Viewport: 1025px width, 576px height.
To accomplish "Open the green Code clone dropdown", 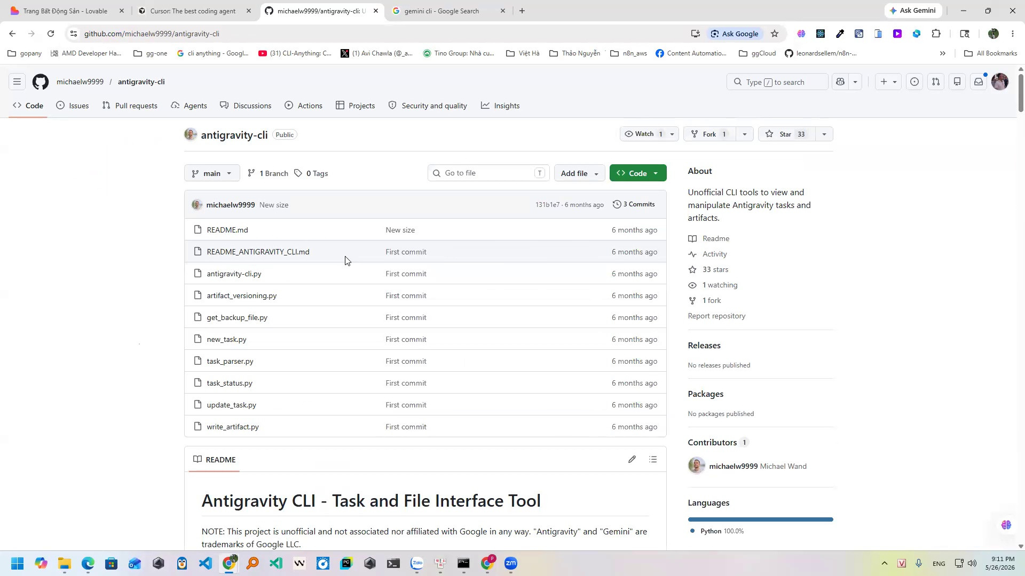I will tap(638, 173).
